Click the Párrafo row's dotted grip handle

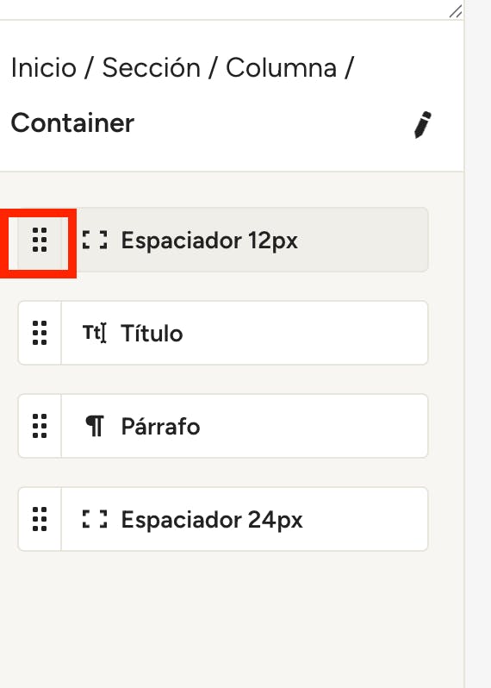pyautogui.click(x=40, y=426)
